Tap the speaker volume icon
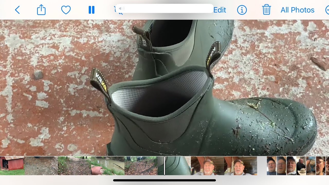This screenshot has height=185, width=329. 122,8
